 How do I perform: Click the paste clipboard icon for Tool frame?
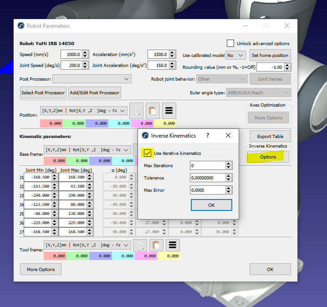coord(157,245)
